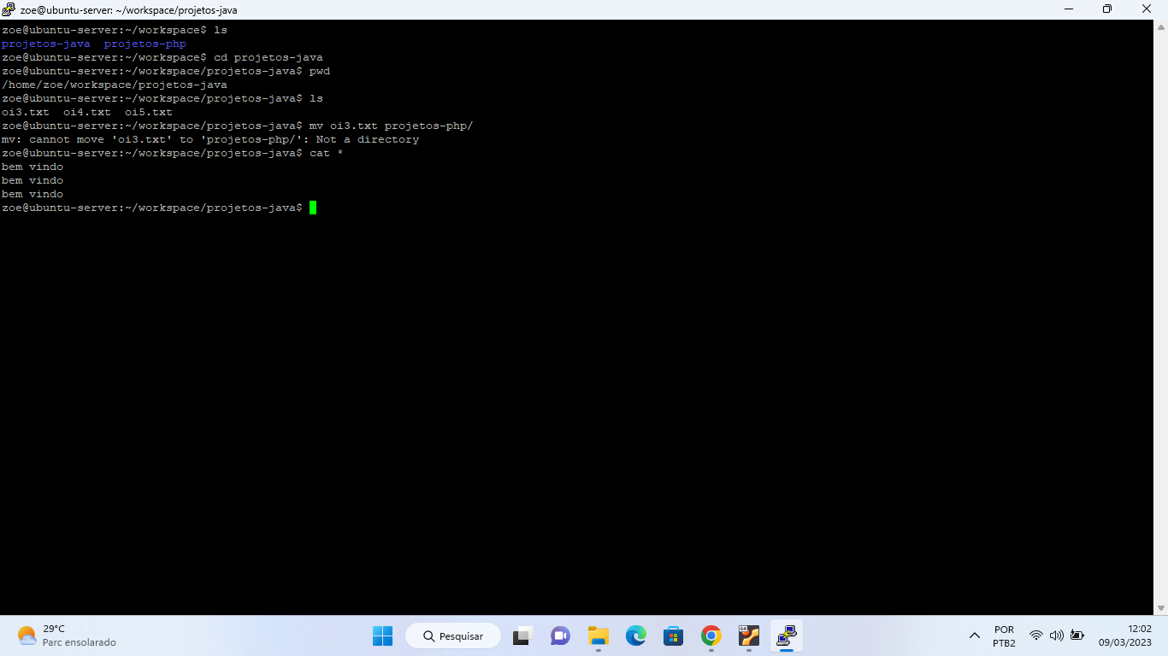The image size is (1168, 656).
Task: Click the 'pwd' command text
Action: point(320,71)
